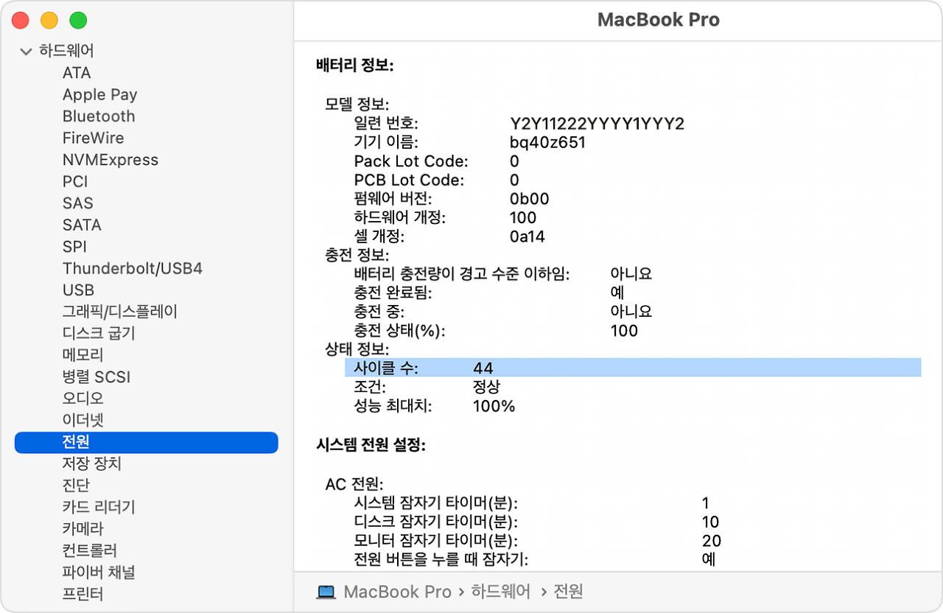Click the 조건 value 정상
The image size is (943, 613).
[487, 387]
